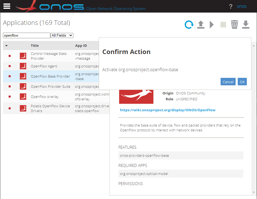The height and width of the screenshot is (199, 257).
Task: Activate the selected application
Action: [211, 25]
